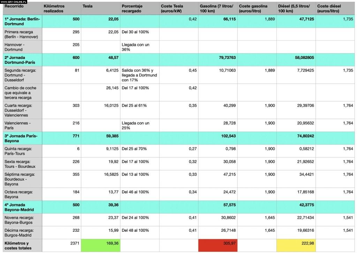The image size is (357, 253).
Task: Click the 'Llegada con un 36%' cell
Action: pyautogui.click(x=136, y=47)
